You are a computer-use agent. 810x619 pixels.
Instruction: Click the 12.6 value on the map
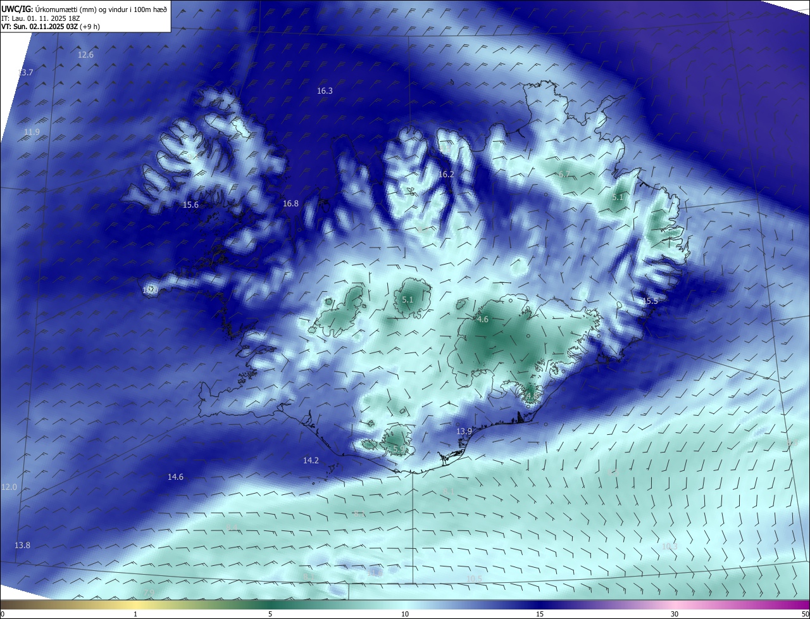(85, 55)
